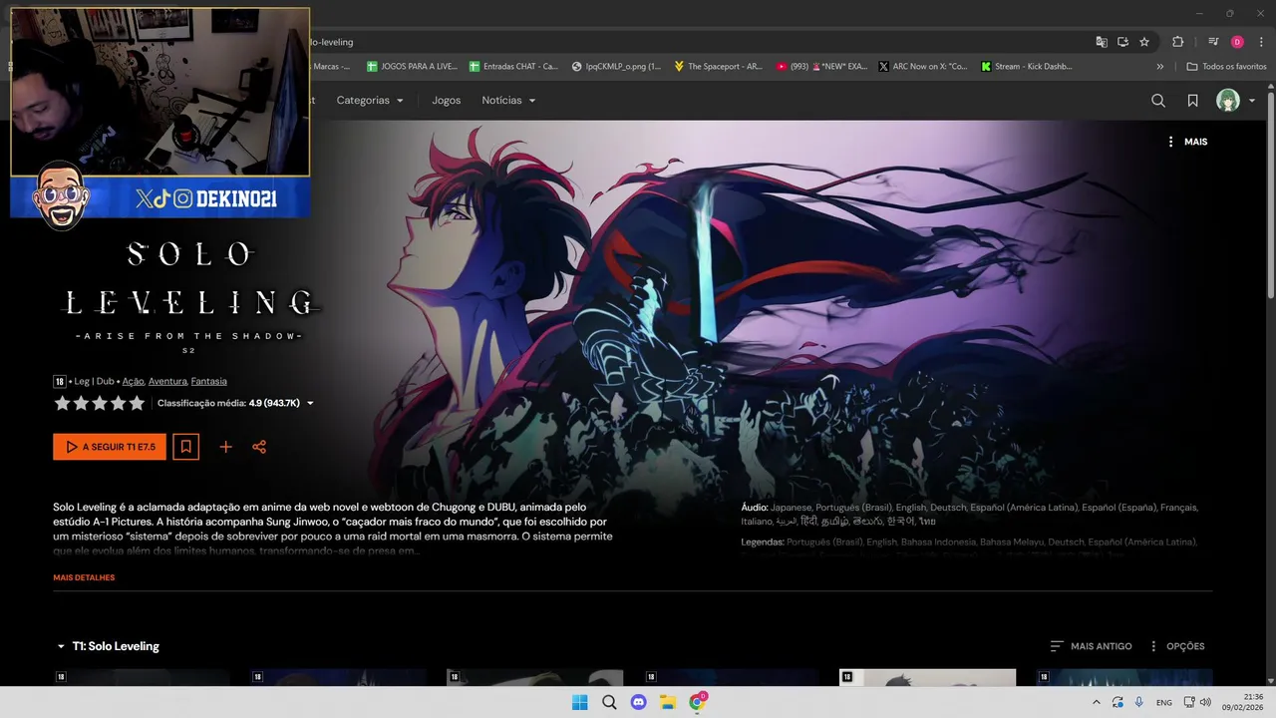
Task: Open the Notícias dropdown menu
Action: point(508,101)
